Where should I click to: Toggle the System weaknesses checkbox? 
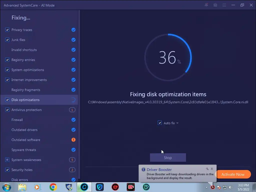pyautogui.click(x=7, y=160)
